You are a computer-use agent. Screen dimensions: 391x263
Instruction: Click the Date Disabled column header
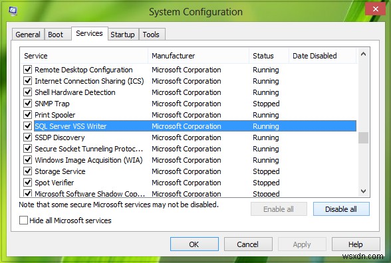tap(323, 56)
